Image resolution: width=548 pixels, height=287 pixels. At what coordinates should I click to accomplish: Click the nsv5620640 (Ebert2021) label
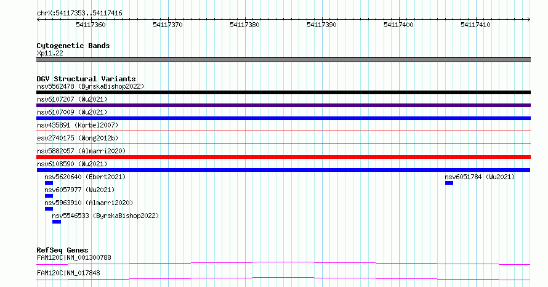[85, 177]
